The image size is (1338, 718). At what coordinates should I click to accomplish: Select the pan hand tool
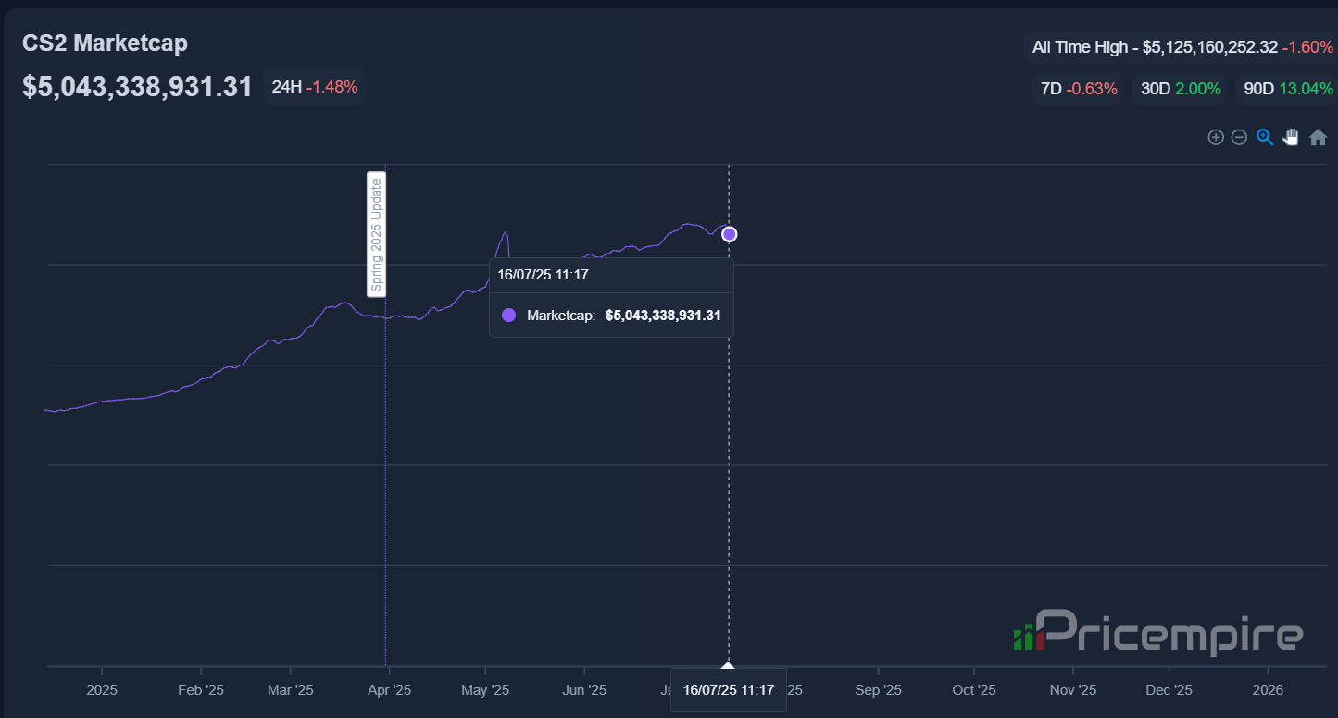click(1291, 136)
